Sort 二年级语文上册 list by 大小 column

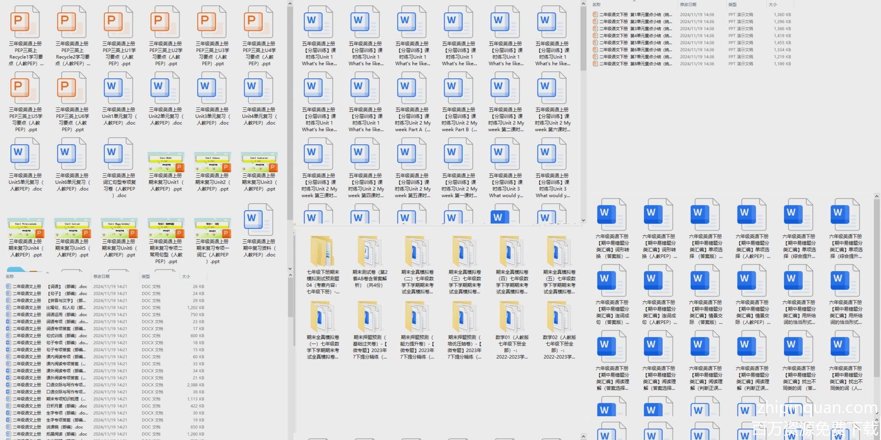(186, 276)
